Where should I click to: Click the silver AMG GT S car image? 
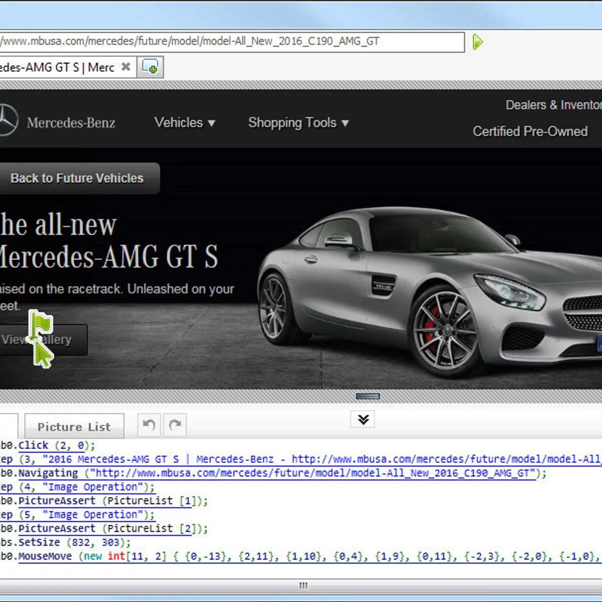429,291
